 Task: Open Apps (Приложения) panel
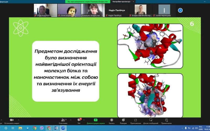pyautogui.click(x=135, y=121)
